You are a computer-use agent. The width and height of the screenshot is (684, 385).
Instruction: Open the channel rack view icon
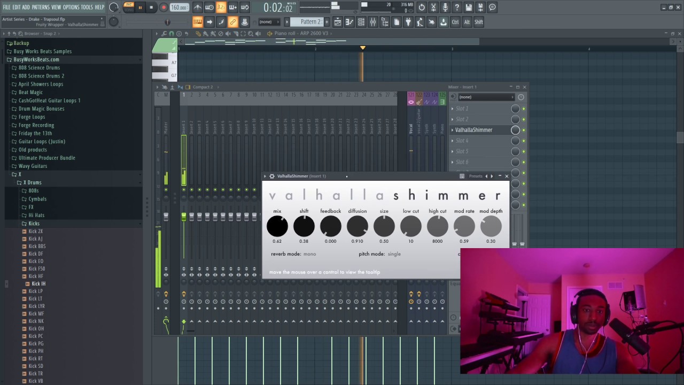pos(361,22)
